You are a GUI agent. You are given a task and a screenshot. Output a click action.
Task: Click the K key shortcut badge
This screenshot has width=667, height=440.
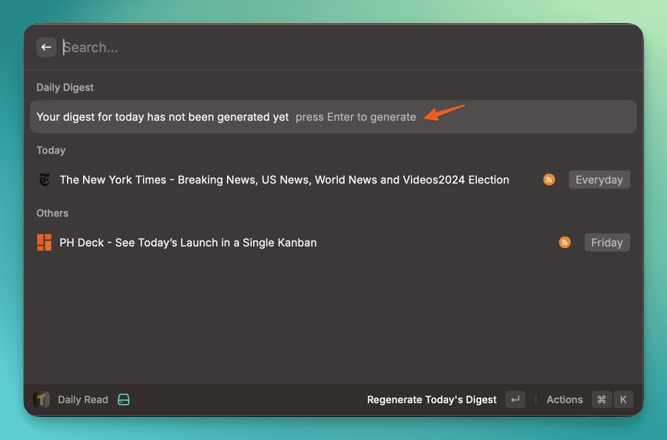point(623,399)
